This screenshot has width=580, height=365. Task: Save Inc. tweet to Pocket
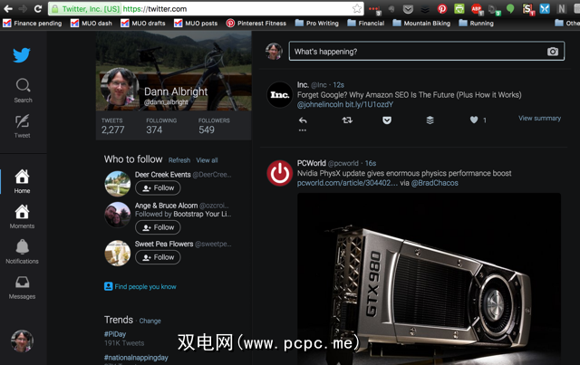coord(387,120)
